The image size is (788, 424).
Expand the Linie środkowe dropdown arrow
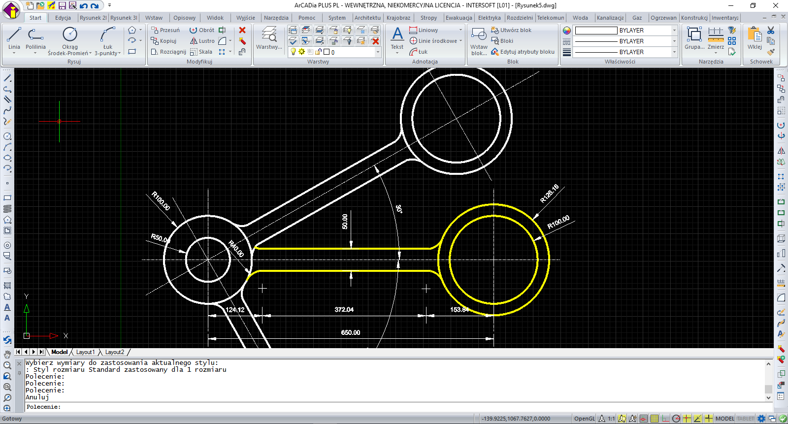(460, 41)
